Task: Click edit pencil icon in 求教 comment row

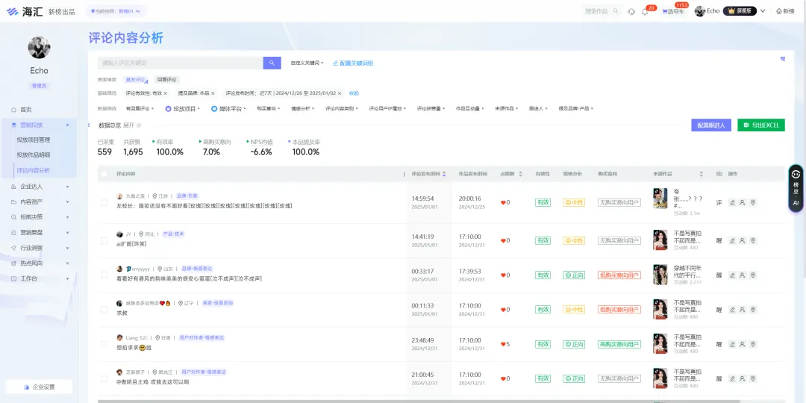Action: coord(733,310)
